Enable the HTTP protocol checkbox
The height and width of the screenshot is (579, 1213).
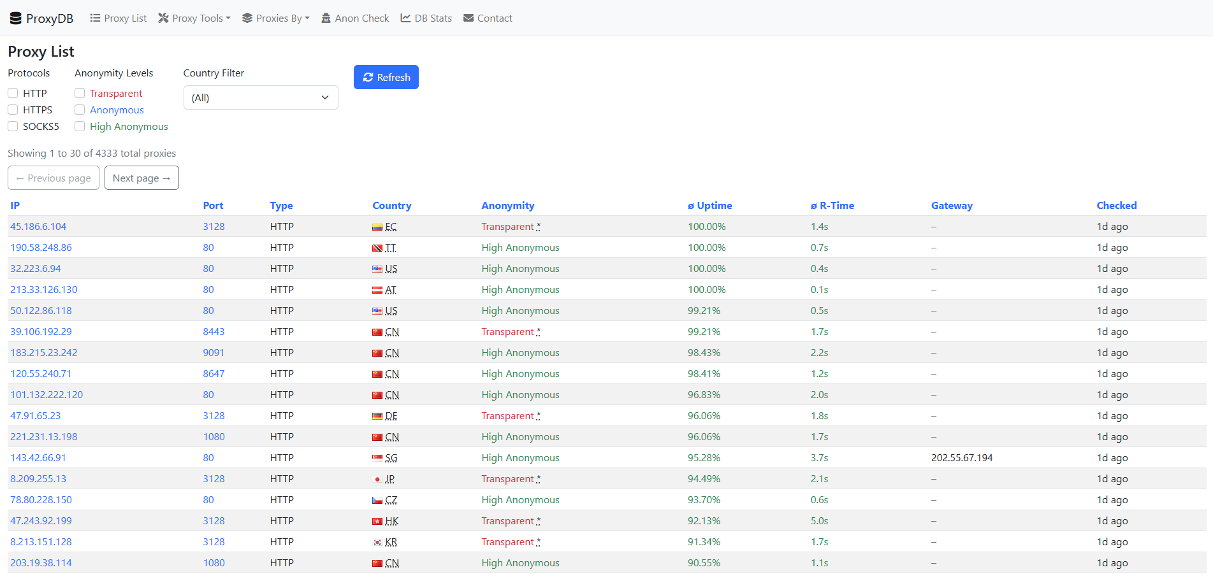(x=13, y=93)
